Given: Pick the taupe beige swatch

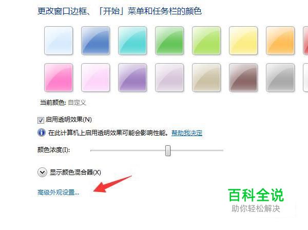Looking at the screenshot, I should click(x=206, y=78).
